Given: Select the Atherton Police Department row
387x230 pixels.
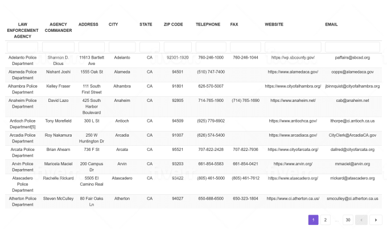Looking at the screenshot, I should pos(23,201).
